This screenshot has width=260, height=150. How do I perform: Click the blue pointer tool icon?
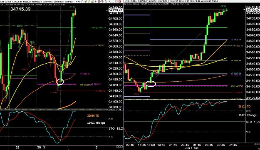[110, 2]
